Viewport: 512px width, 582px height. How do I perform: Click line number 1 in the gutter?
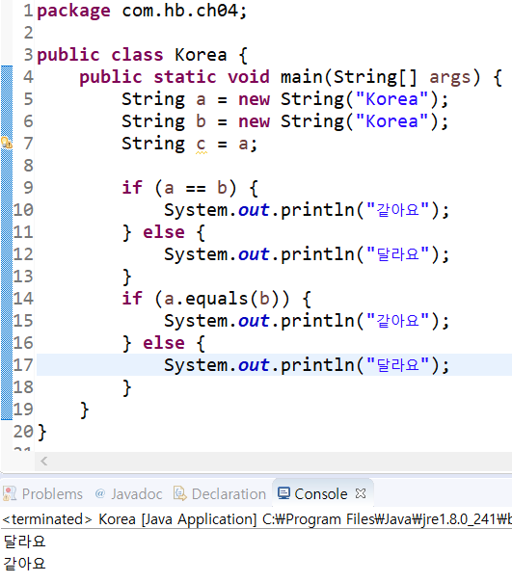(x=28, y=11)
